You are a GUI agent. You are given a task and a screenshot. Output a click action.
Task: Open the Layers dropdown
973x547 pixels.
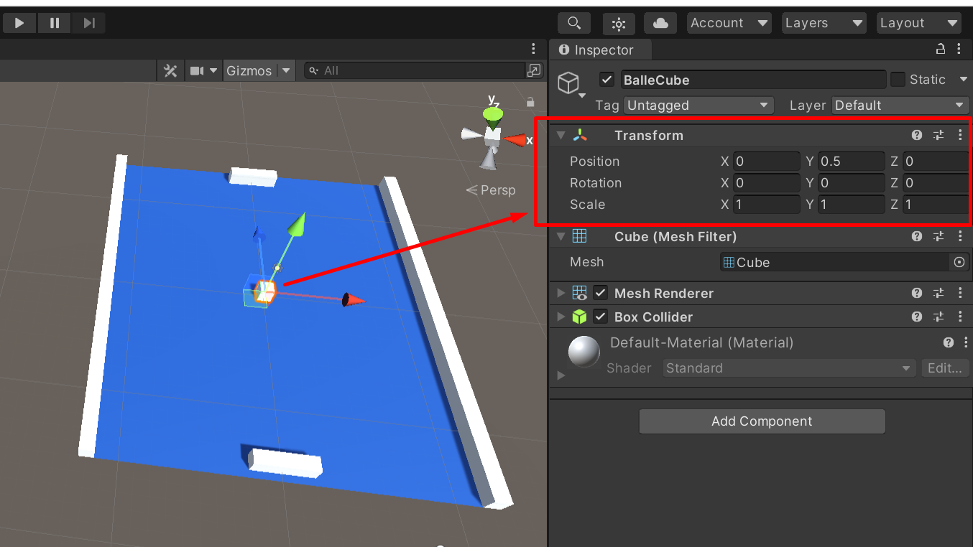click(x=824, y=23)
